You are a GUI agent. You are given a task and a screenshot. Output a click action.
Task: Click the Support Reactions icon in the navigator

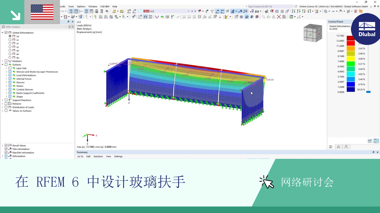point(10,100)
